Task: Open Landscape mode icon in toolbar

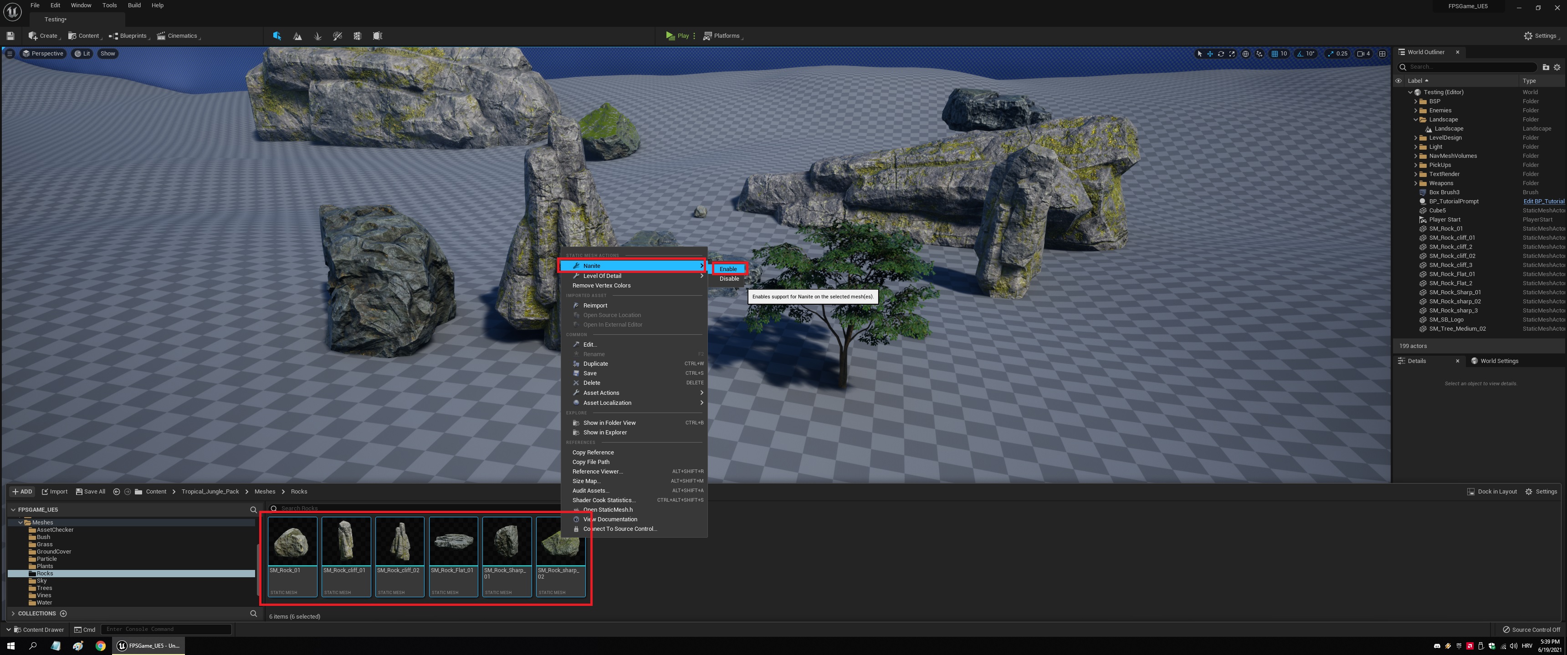Action: (x=297, y=36)
